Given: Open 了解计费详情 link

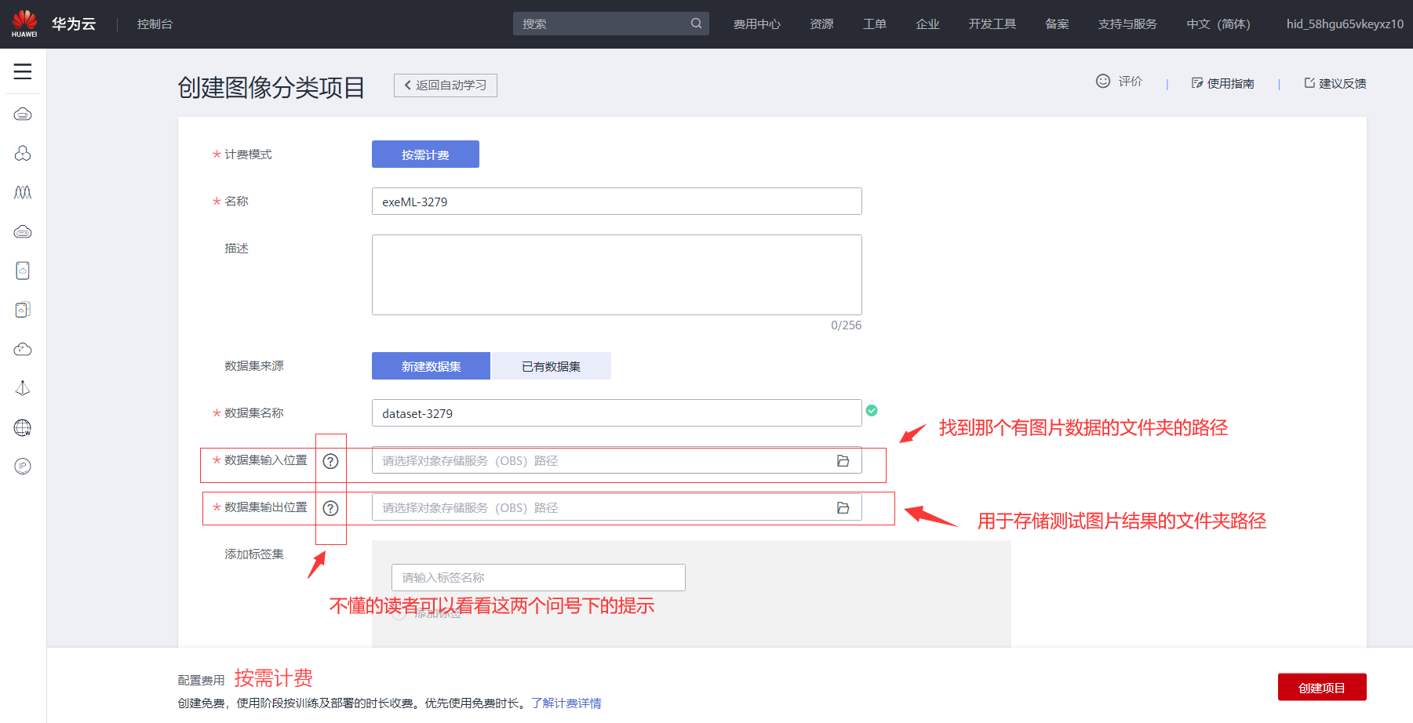Looking at the screenshot, I should coord(566,703).
